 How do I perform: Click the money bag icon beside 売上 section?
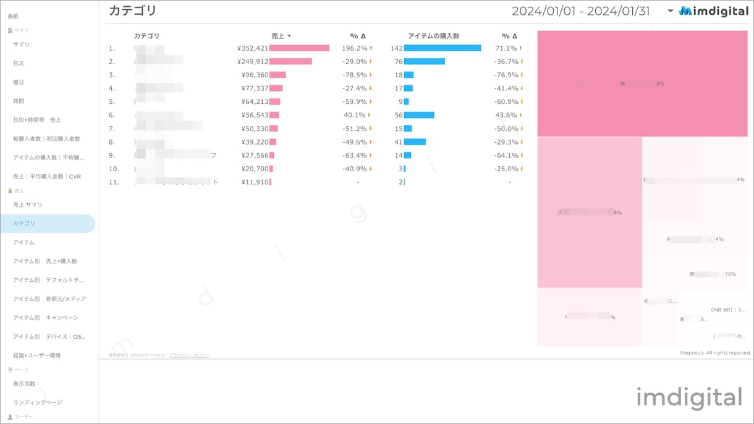(x=10, y=191)
